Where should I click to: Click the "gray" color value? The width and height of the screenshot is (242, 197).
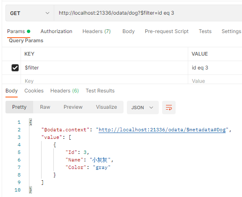[102, 167]
